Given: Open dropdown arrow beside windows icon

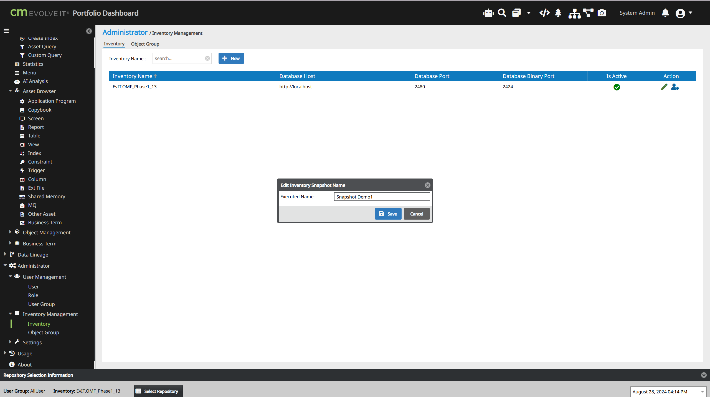Looking at the screenshot, I should (529, 13).
